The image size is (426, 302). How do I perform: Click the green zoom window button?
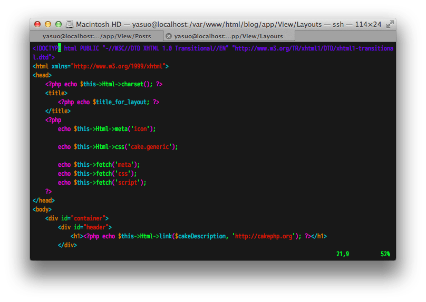tap(59, 24)
